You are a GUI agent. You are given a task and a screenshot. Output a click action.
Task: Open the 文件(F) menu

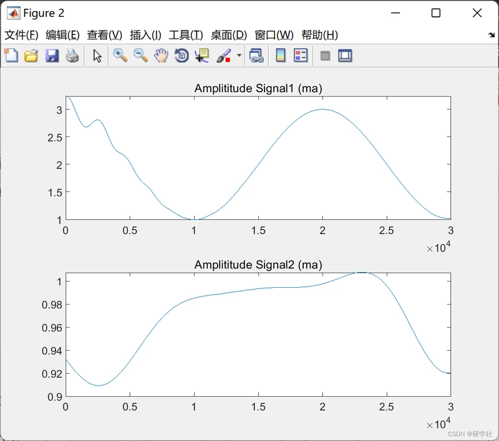click(x=21, y=35)
